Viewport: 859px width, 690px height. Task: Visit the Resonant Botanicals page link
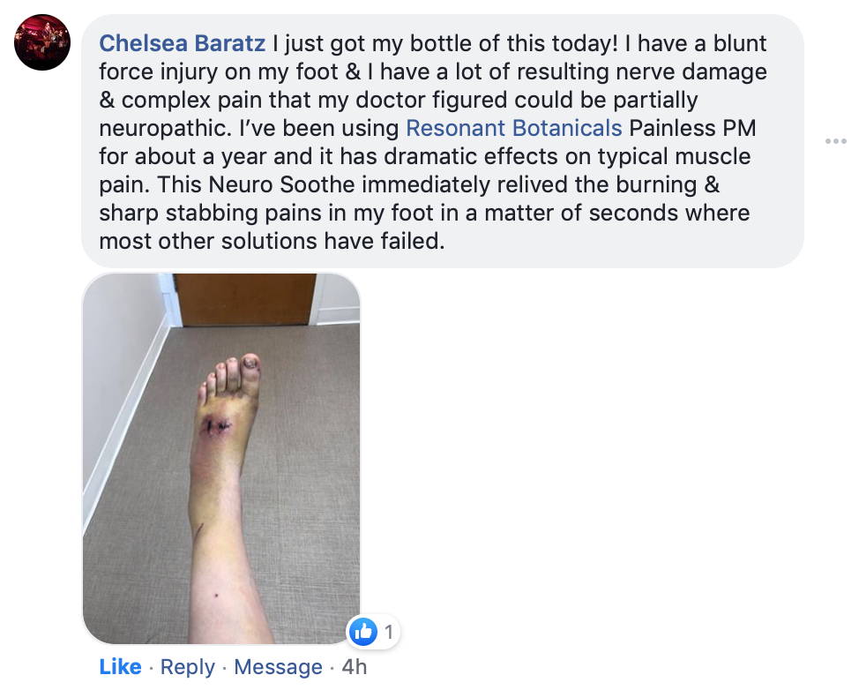(x=514, y=128)
